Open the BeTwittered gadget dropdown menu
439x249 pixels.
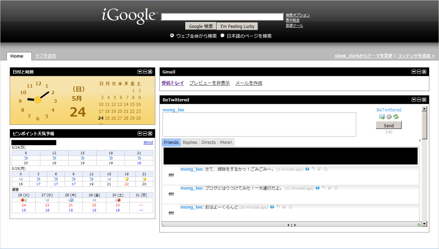coord(414,100)
